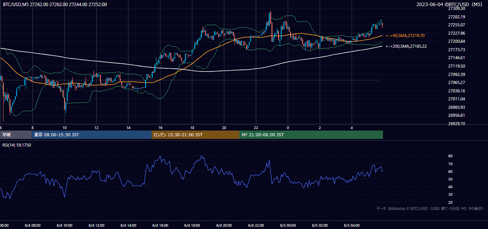Screen dimensions: 488x229
Task: Click hour tick 4 under price chart
Action: tap(352, 128)
